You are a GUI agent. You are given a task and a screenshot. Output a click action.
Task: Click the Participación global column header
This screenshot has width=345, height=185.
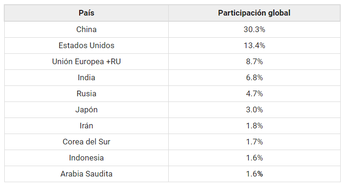[254, 13]
